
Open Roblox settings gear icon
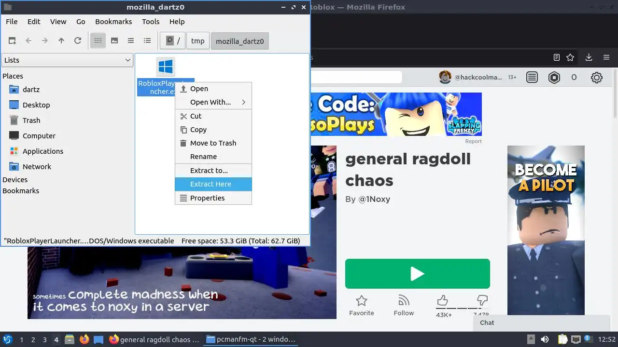(x=597, y=77)
